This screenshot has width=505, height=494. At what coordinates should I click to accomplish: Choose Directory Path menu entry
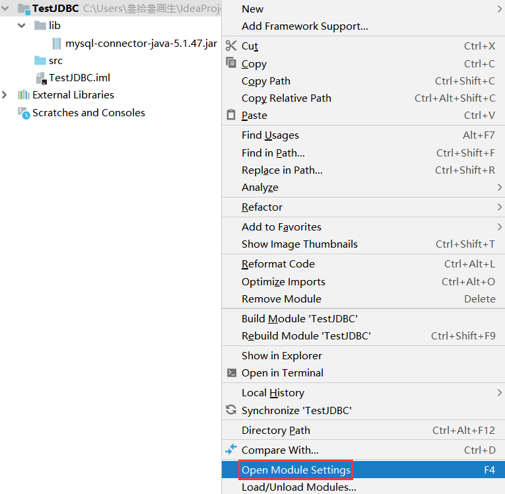click(x=363, y=430)
